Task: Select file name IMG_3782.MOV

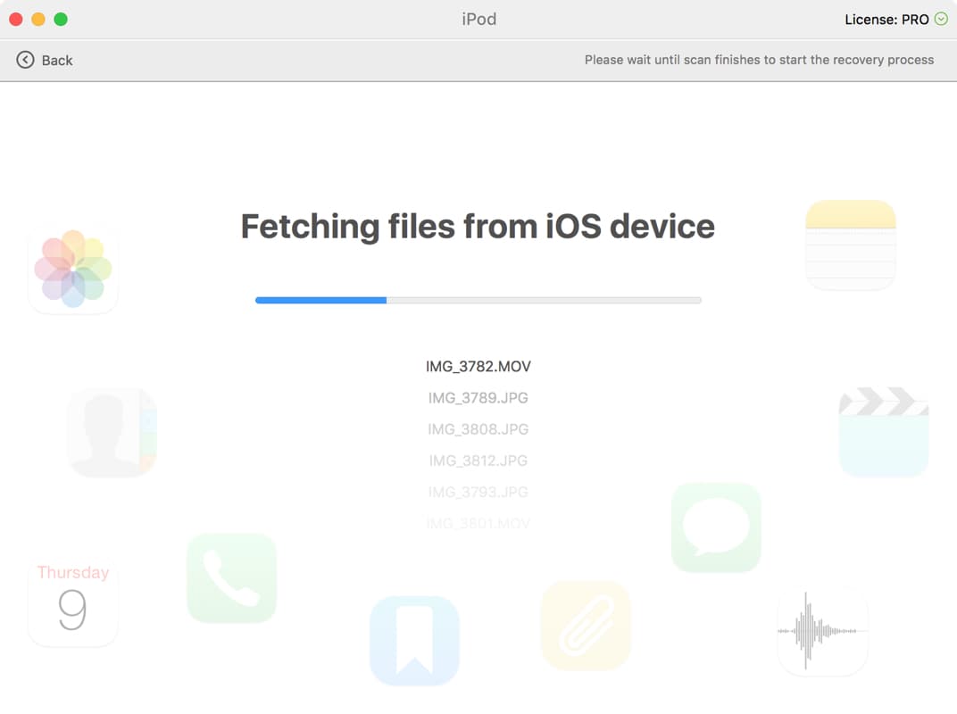Action: pyautogui.click(x=478, y=366)
